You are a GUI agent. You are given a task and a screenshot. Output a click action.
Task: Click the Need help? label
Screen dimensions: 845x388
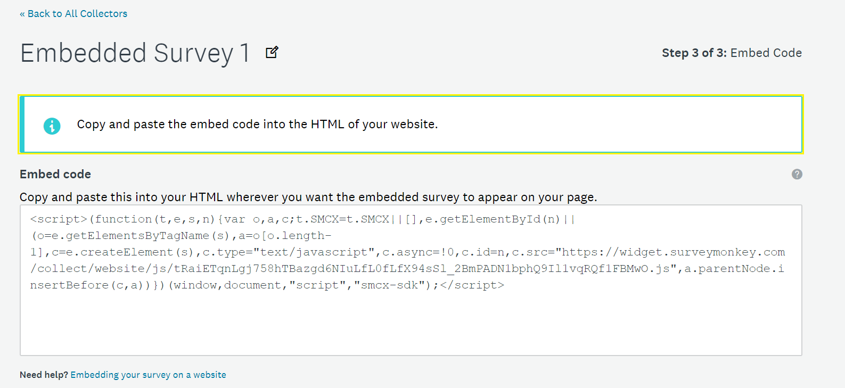point(43,375)
